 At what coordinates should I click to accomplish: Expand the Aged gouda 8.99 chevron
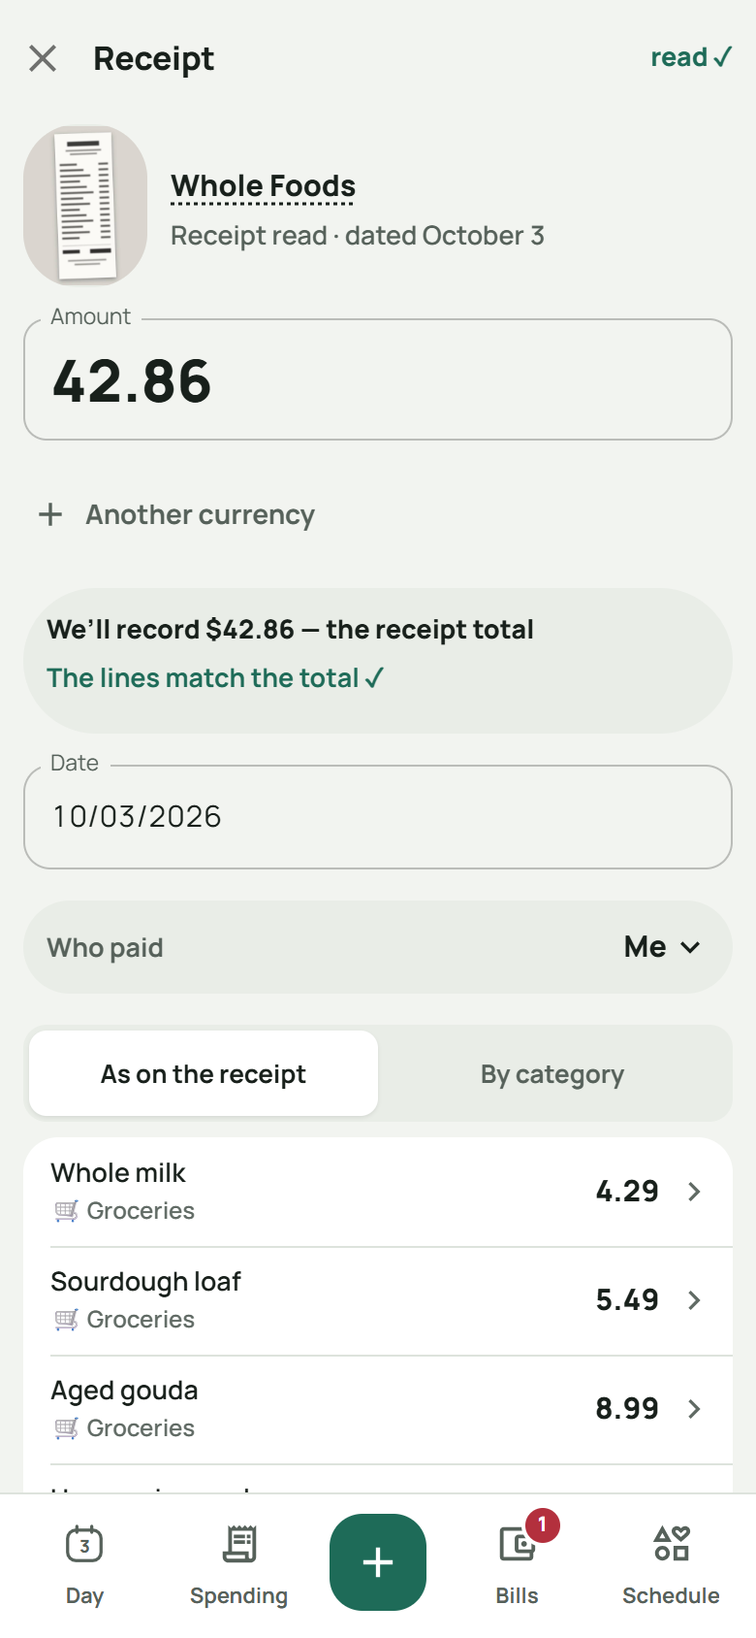coord(694,1409)
